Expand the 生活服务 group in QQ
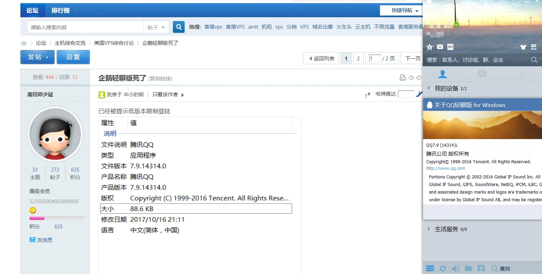This screenshot has height=274, width=542. (429, 228)
